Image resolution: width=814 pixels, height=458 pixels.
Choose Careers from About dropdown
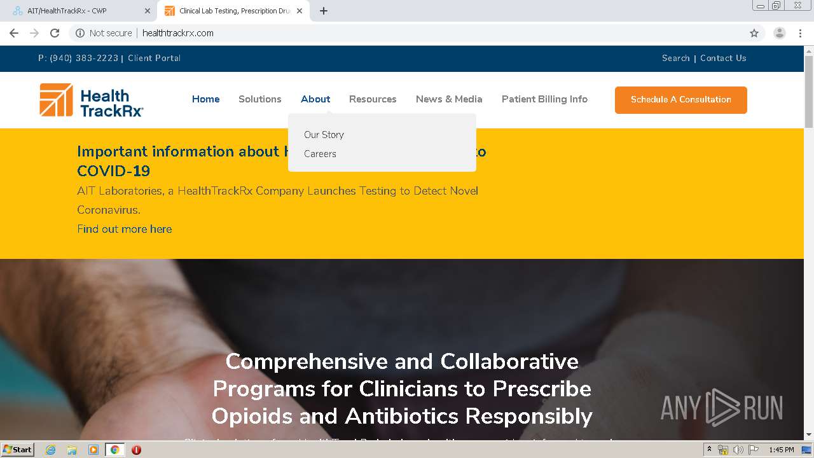click(x=320, y=154)
